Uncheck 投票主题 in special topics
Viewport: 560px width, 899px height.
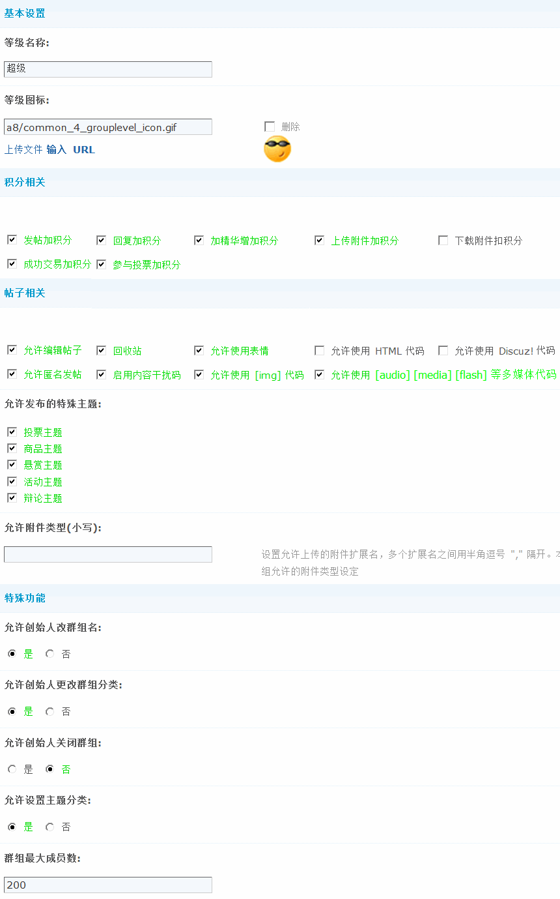[x=11, y=432]
